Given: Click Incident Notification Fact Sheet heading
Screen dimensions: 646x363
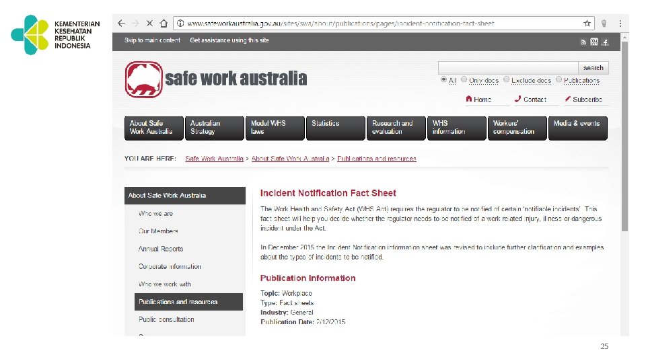Looking at the screenshot, I should click(x=328, y=193).
